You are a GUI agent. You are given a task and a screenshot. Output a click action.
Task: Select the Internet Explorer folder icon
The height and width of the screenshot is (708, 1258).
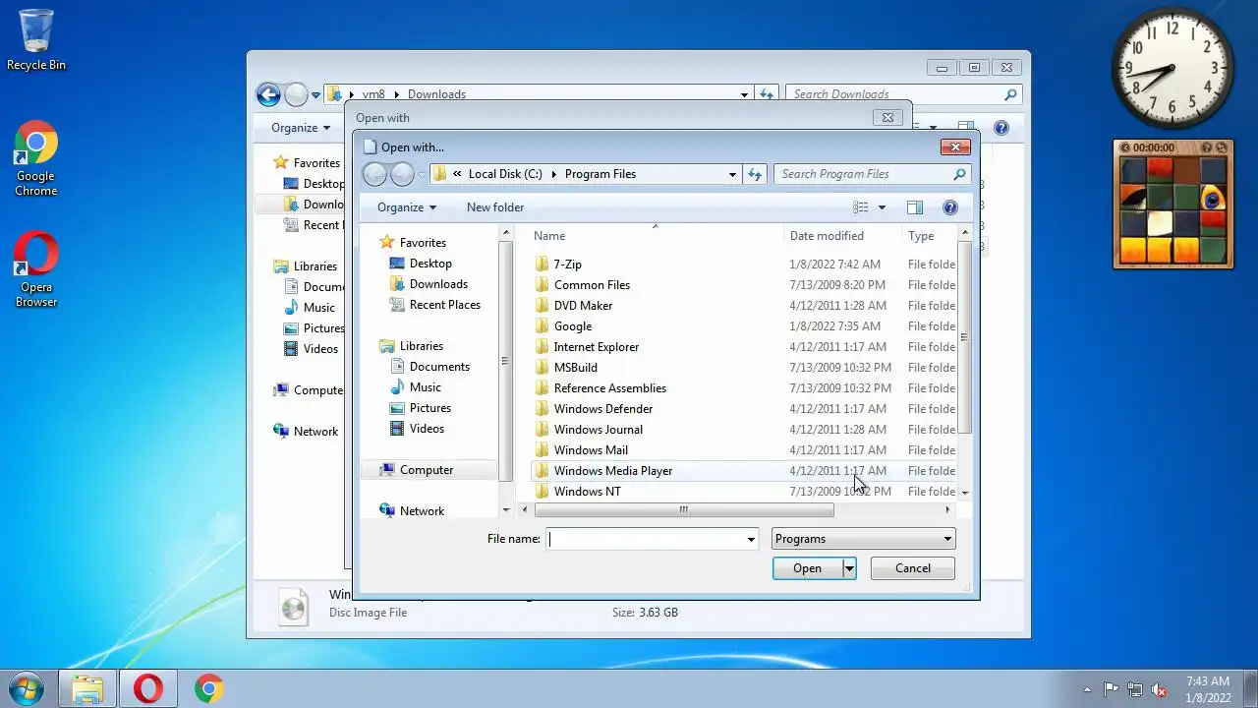tap(542, 347)
